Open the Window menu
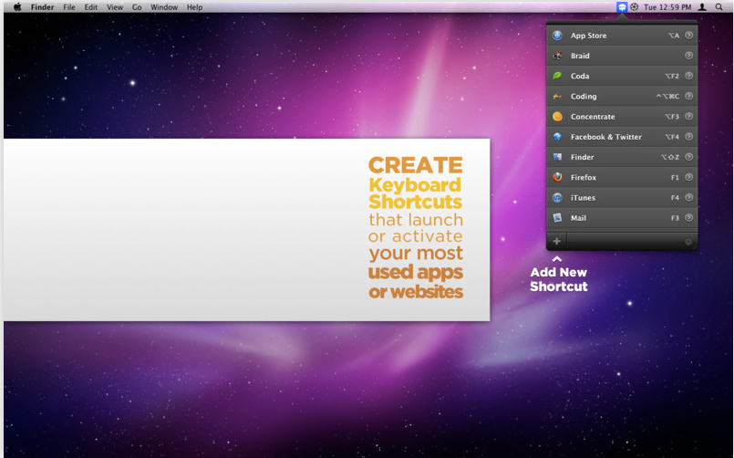The height and width of the screenshot is (458, 734). (164, 7)
